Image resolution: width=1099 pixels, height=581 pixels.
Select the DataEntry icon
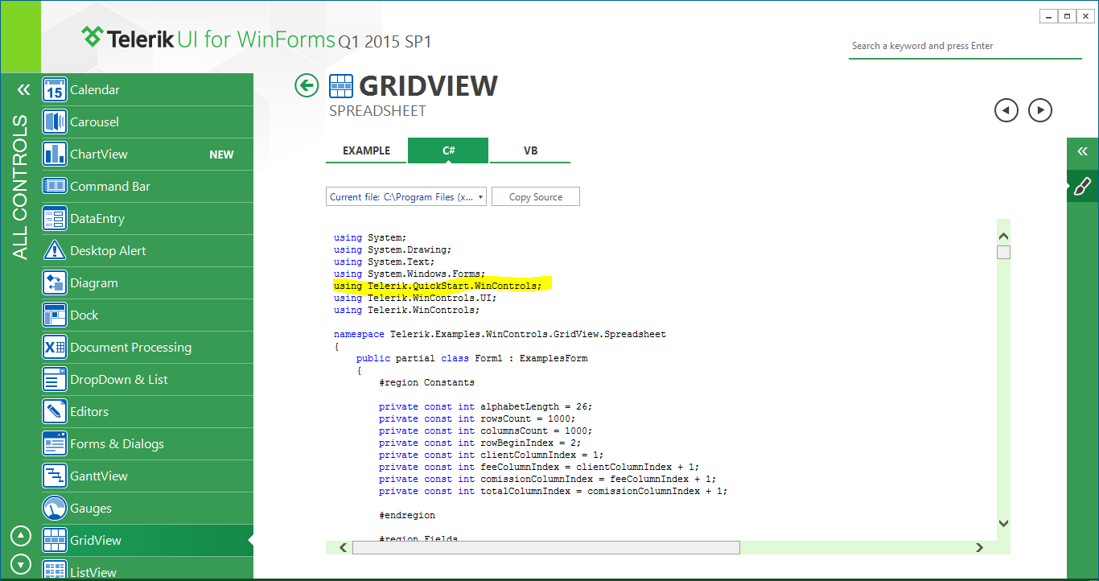[x=54, y=219]
